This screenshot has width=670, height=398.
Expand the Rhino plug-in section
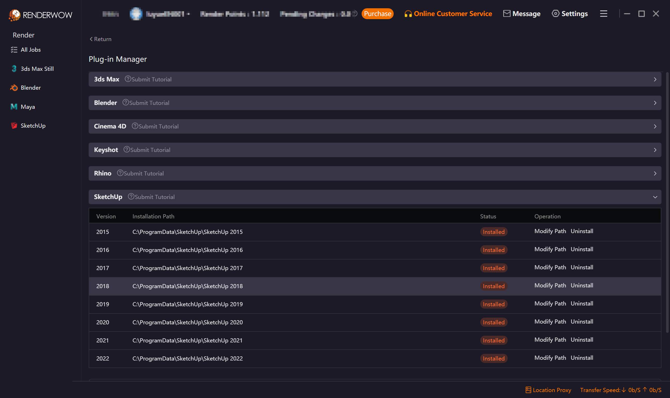(655, 173)
